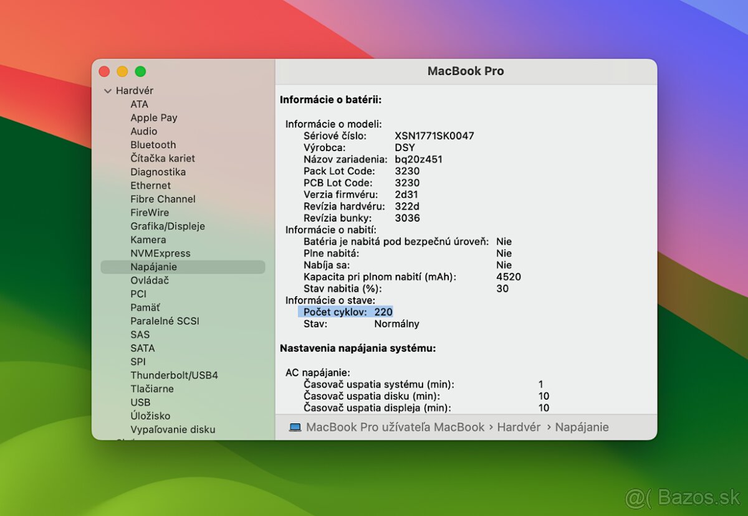
Task: Select Vypaľovanie disku category
Action: 173,429
